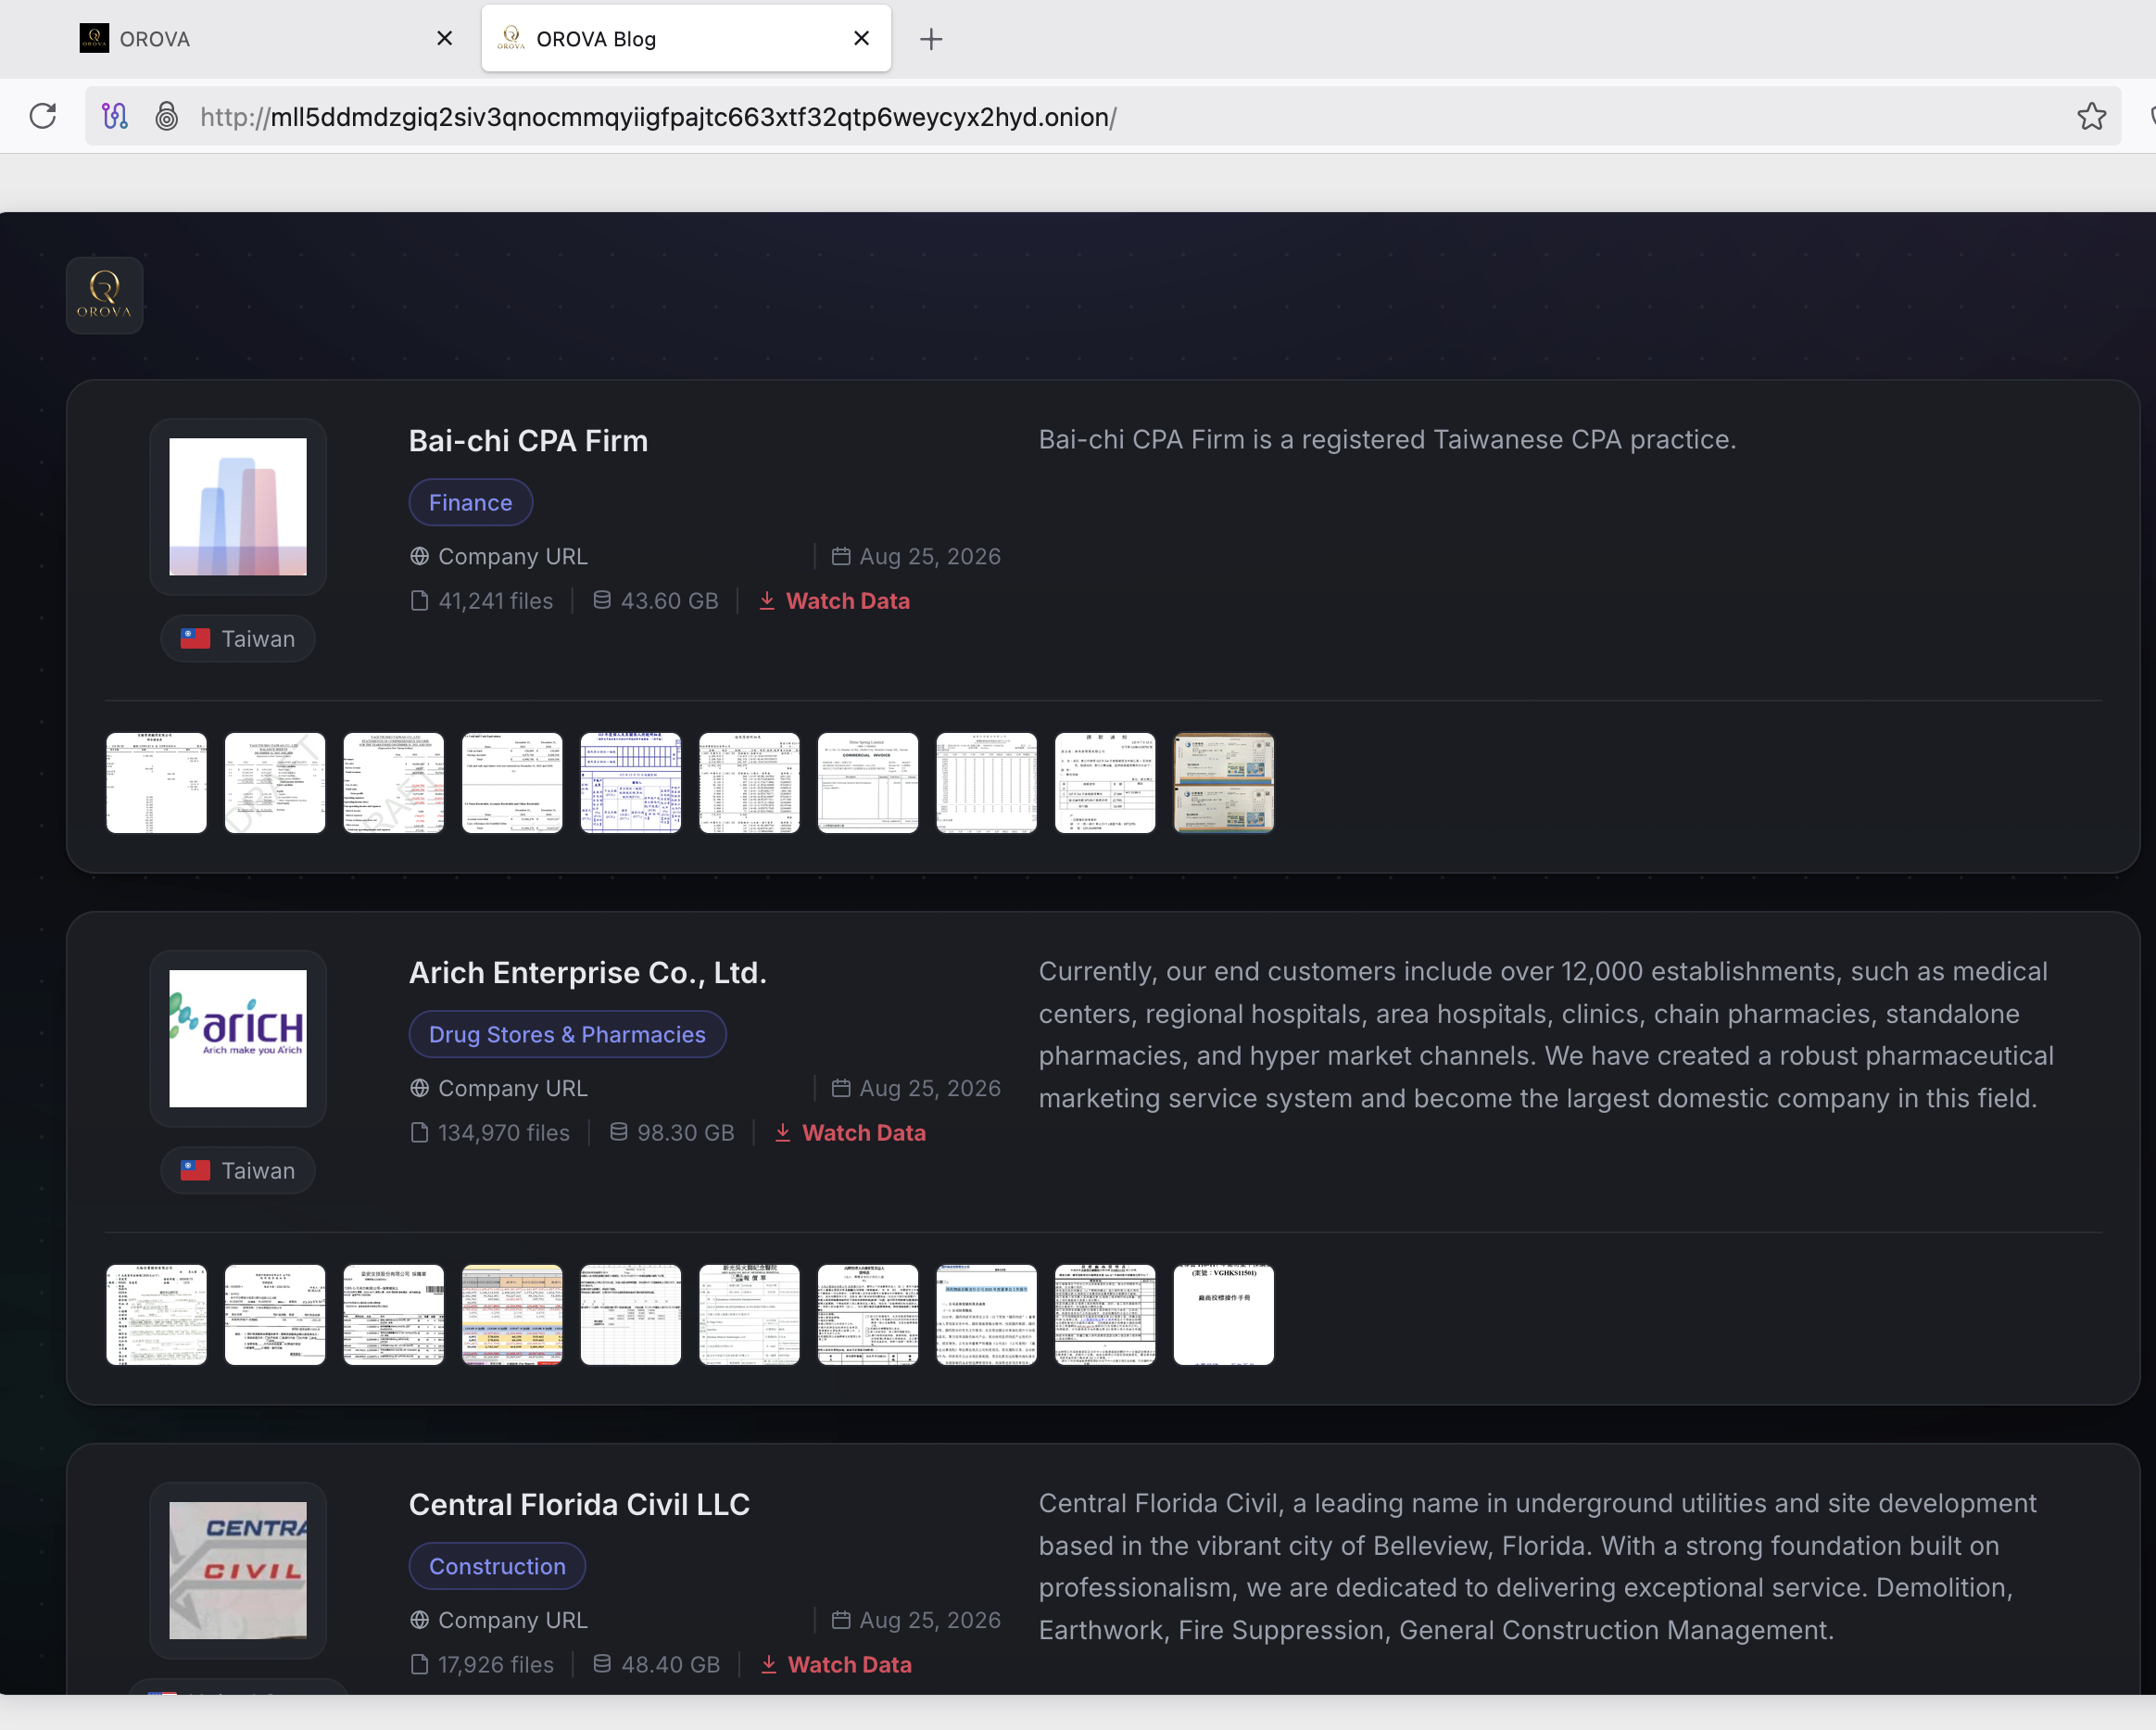Open a new browser tab
2156x1730 pixels.
pyautogui.click(x=931, y=39)
